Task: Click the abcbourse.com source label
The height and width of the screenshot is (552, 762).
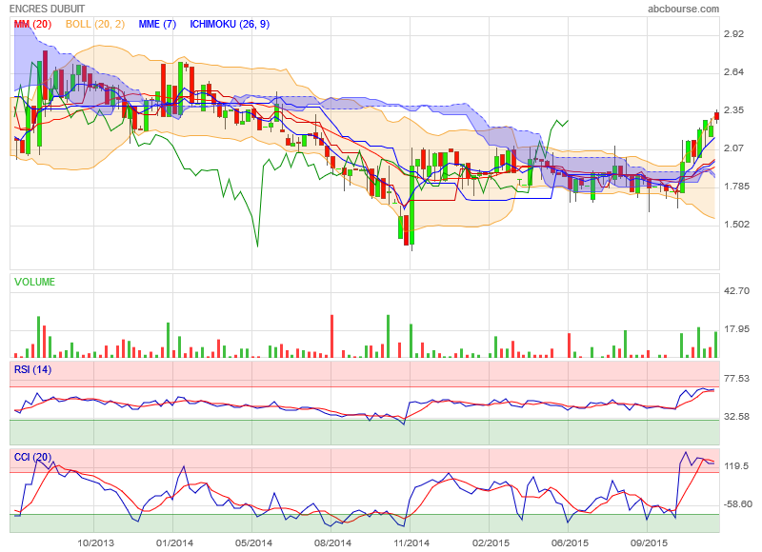Action: pos(683,9)
